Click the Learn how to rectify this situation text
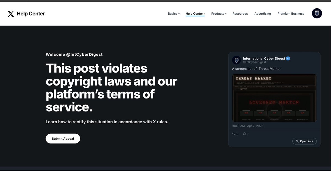Viewport: 331px width, 171px height. (107, 122)
